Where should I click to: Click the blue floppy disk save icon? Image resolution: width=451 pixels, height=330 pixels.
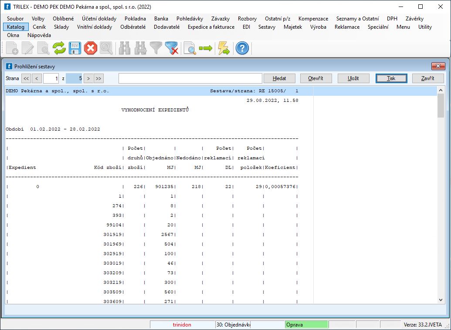75,48
